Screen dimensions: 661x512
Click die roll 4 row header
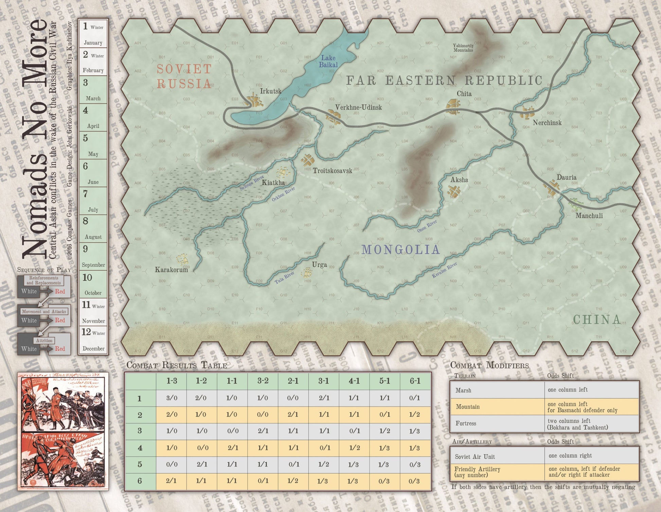(x=140, y=448)
